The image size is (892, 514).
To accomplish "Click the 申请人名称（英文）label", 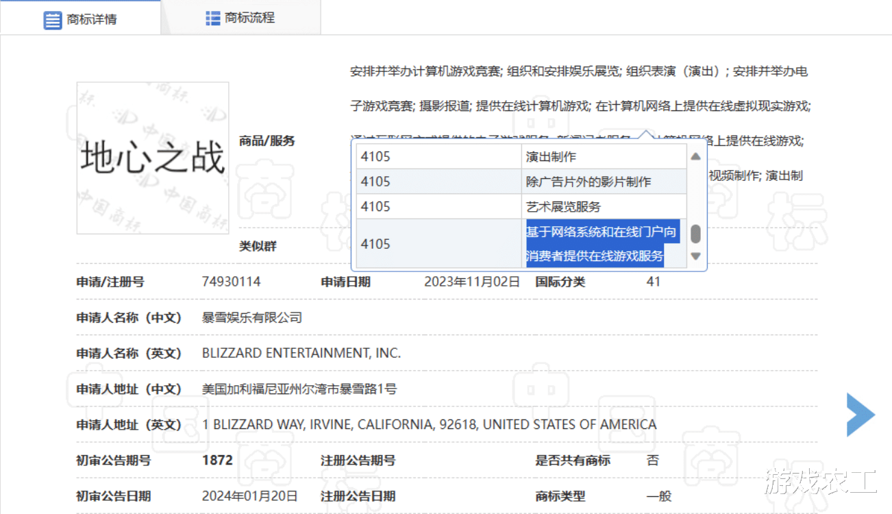I will [129, 353].
